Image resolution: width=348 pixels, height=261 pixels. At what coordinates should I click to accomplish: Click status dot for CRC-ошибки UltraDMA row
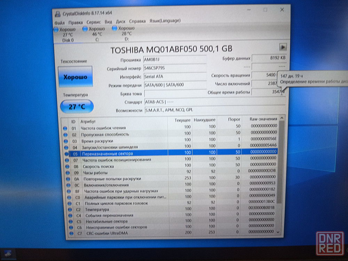point(71,233)
